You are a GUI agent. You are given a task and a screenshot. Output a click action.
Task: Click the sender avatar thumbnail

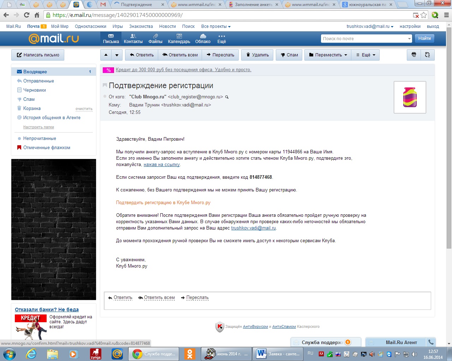pyautogui.click(x=410, y=97)
